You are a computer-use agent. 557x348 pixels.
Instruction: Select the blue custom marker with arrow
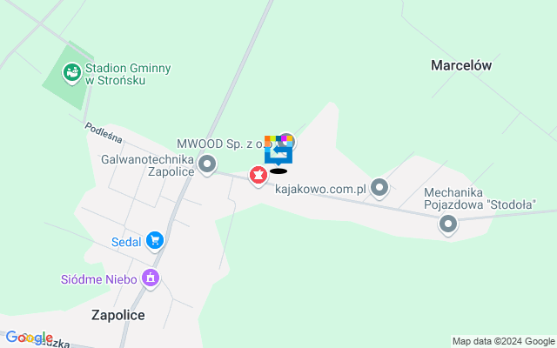(x=278, y=151)
